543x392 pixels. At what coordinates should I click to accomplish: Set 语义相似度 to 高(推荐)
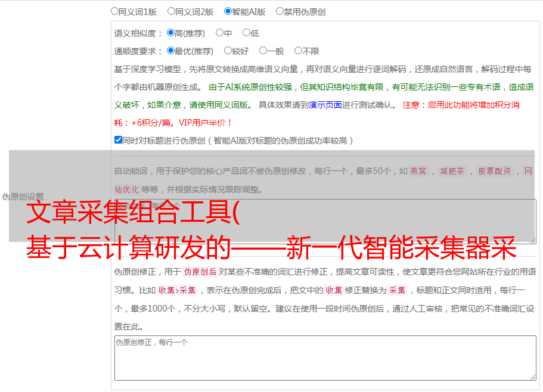tap(170, 33)
